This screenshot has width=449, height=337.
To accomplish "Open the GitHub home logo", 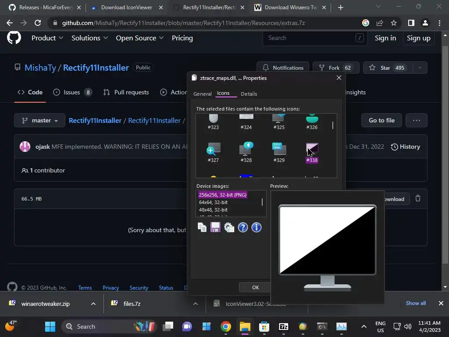I will pos(14,38).
